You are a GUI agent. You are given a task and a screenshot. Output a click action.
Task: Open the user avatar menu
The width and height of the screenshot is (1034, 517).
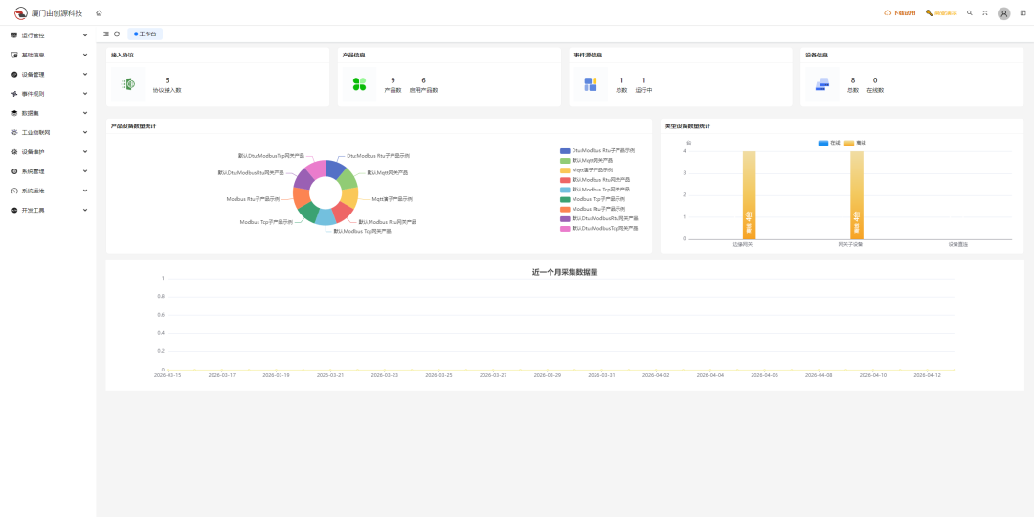(1003, 13)
